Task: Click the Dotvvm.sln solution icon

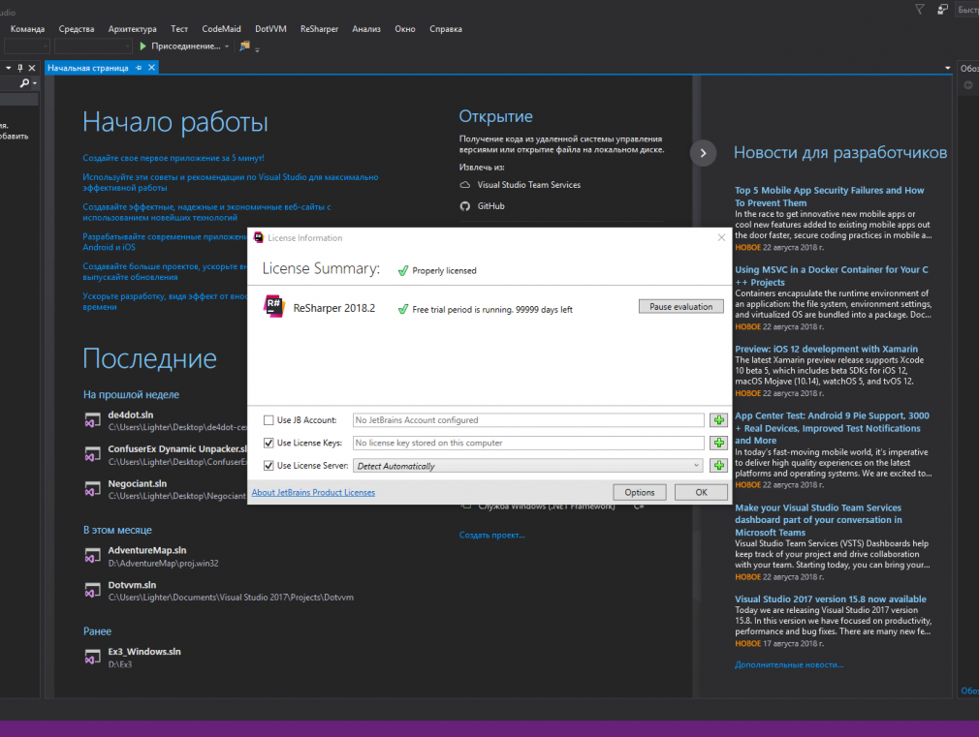Action: [x=93, y=591]
